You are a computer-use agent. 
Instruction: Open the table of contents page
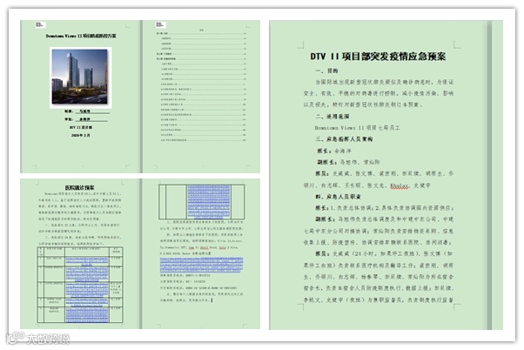(x=202, y=97)
